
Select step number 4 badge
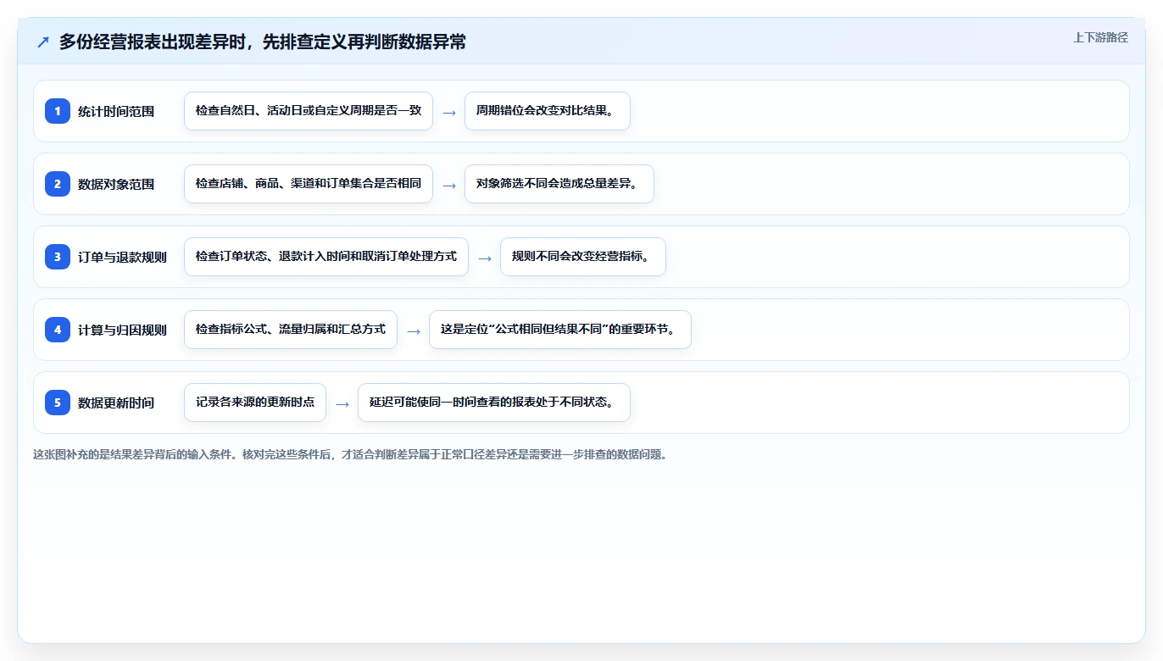click(x=58, y=330)
